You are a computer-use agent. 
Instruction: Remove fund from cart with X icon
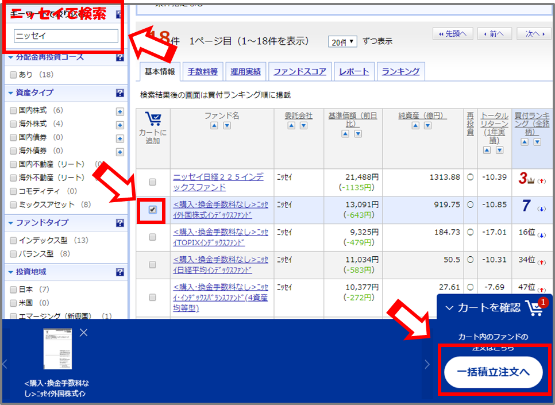[83, 333]
